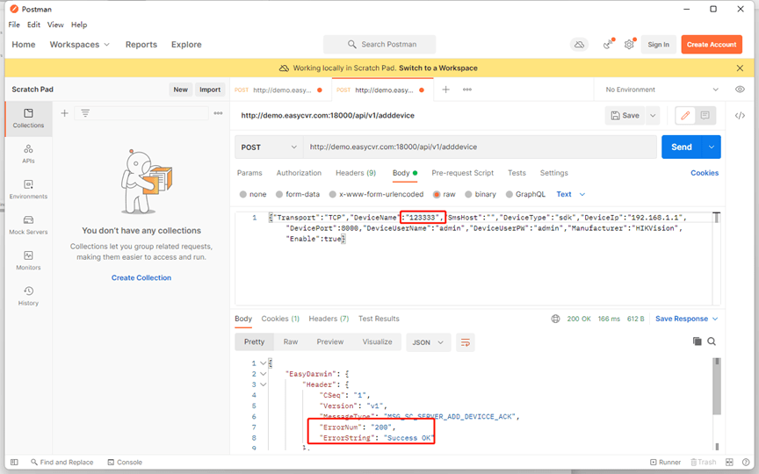This screenshot has width=759, height=474.
Task: Click the Switch to a Workspace link
Action: [x=438, y=68]
